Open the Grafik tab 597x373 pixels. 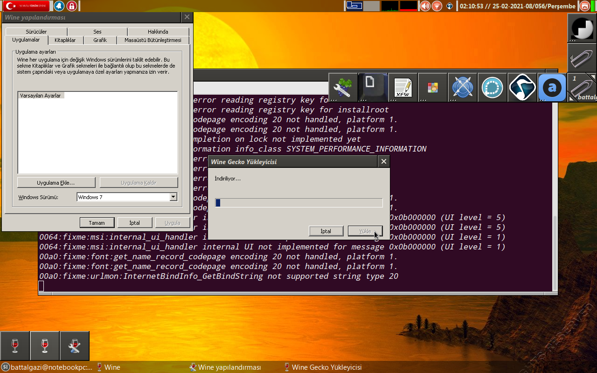(100, 40)
